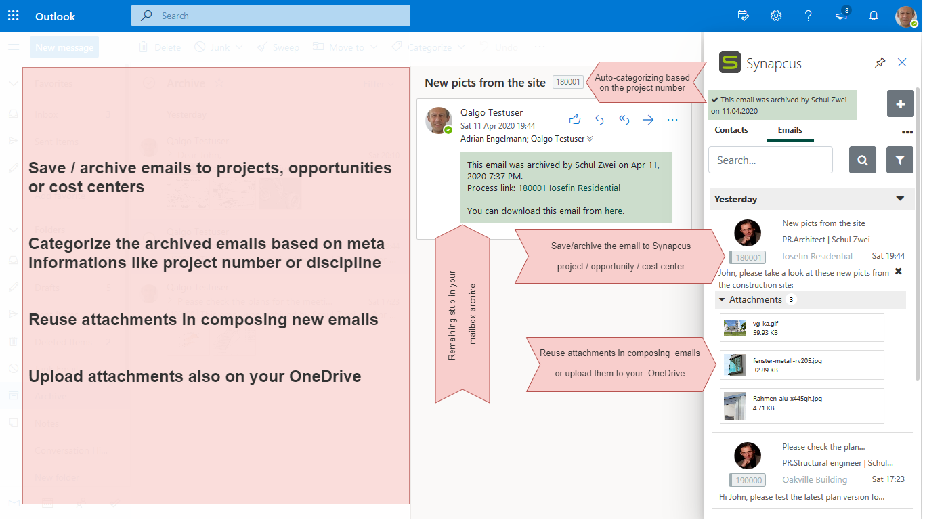Open attachment fenster-metall-rv205.jpg
The image size is (925, 520).
click(802, 365)
